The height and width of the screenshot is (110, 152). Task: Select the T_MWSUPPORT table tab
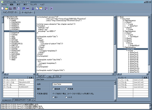point(19,100)
